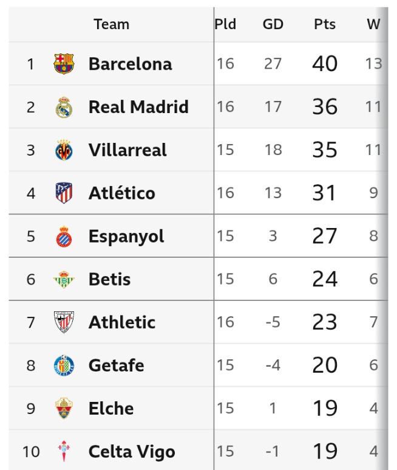The image size is (397, 470).
Task: Click the Espanyol club crest
Action: 64,237
